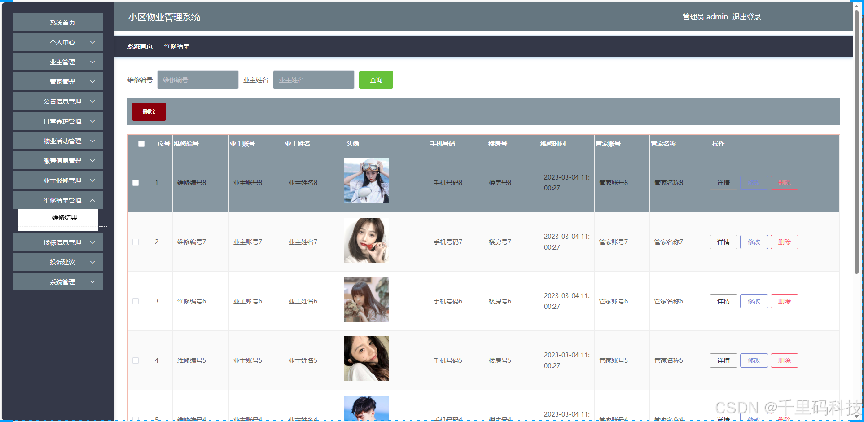Click 详情 for 维修编号6
Viewport: 864px width, 422px height.
724,301
